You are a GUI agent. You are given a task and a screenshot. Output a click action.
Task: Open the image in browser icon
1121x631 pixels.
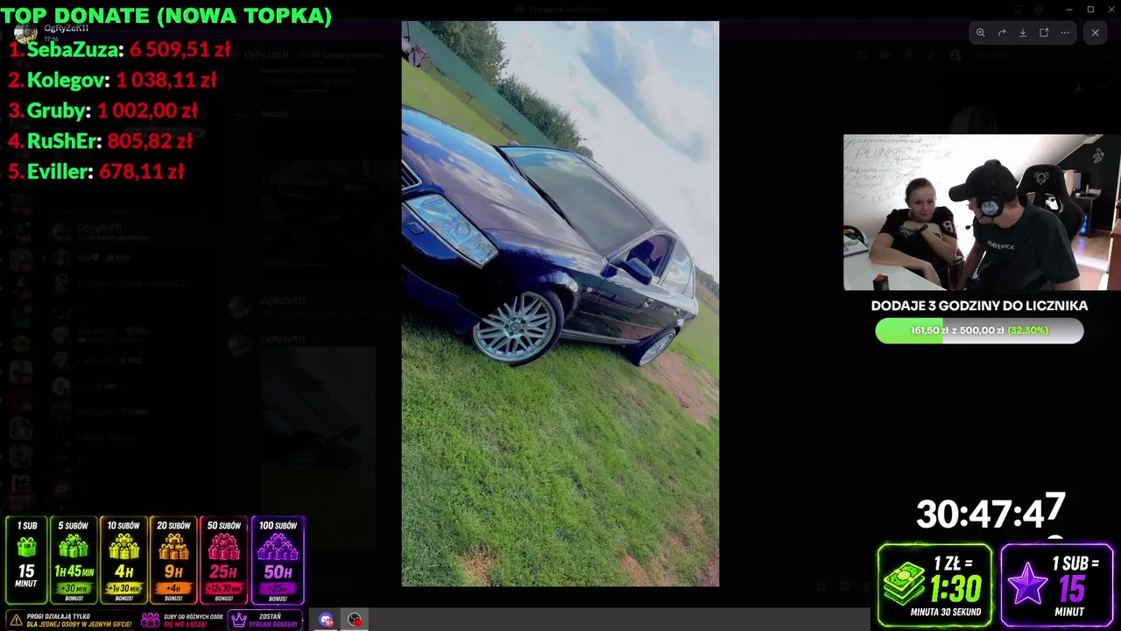click(x=1044, y=33)
